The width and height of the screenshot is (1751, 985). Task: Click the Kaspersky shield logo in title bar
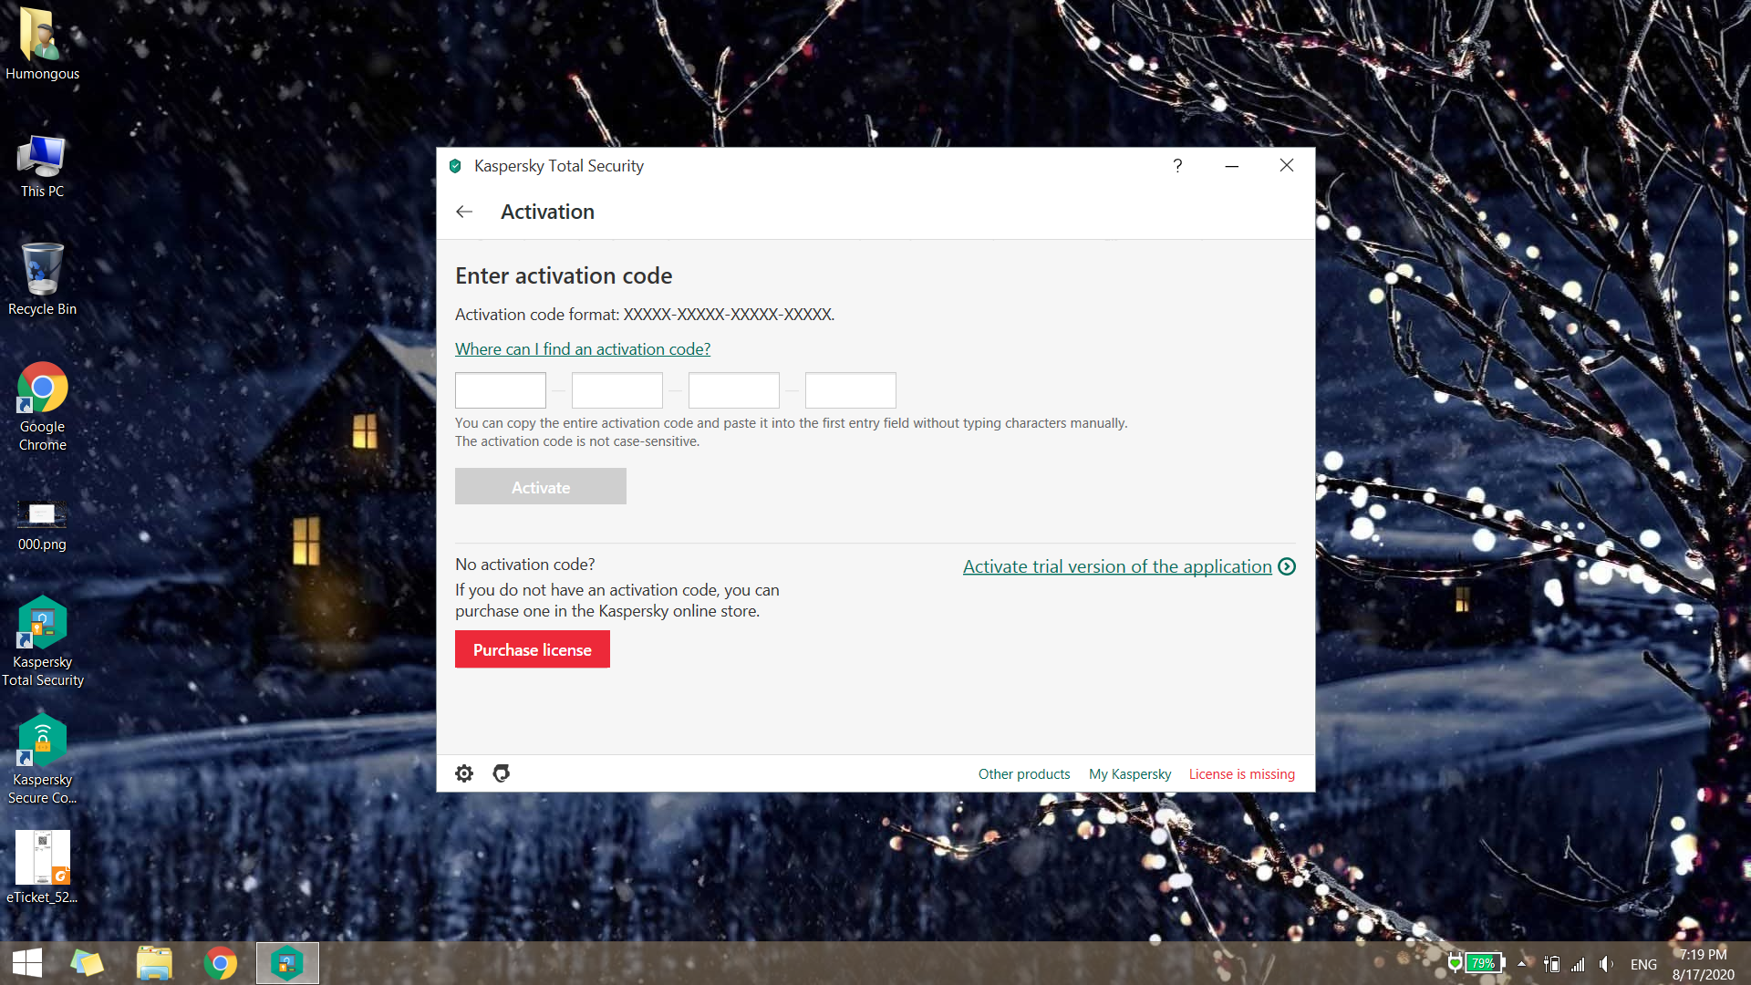455,166
